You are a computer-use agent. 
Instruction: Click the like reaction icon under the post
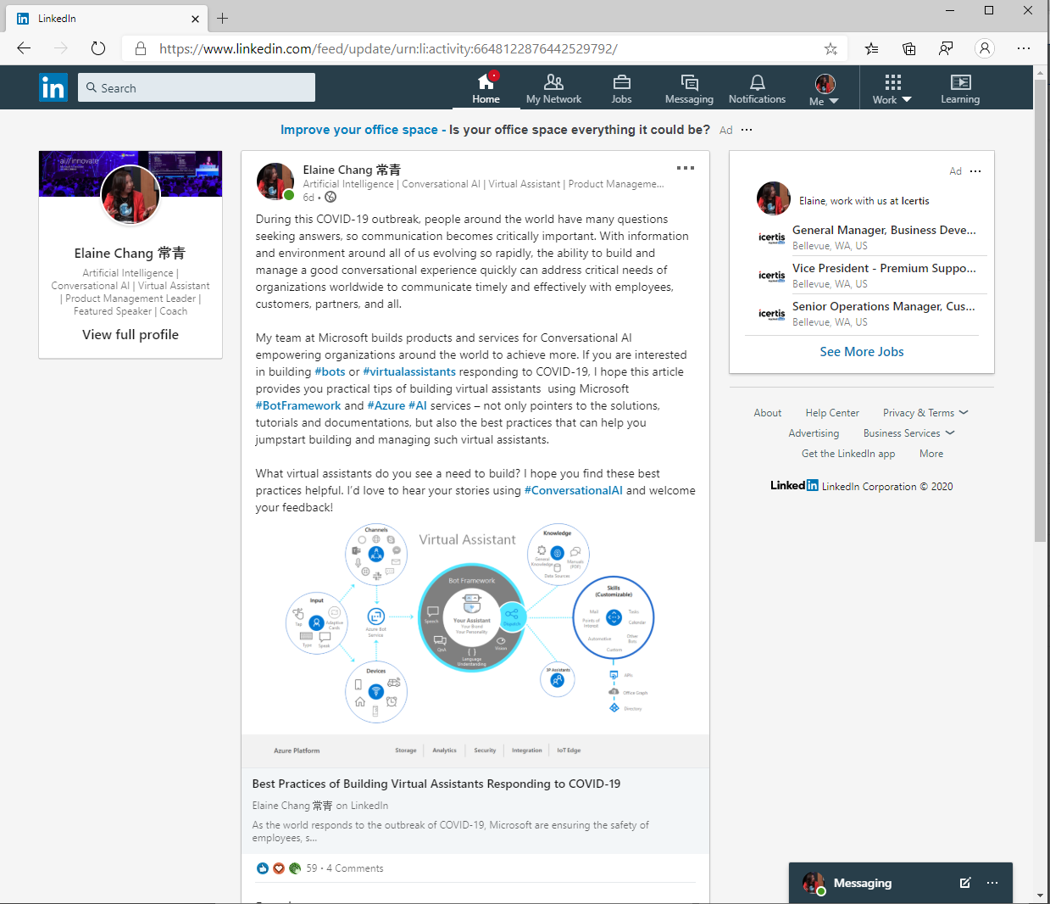coord(263,868)
